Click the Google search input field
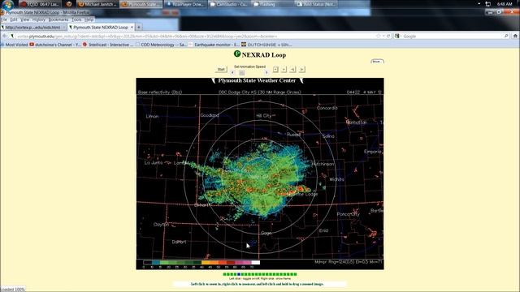Image resolution: width=520 pixels, height=292 pixels. [x=453, y=36]
